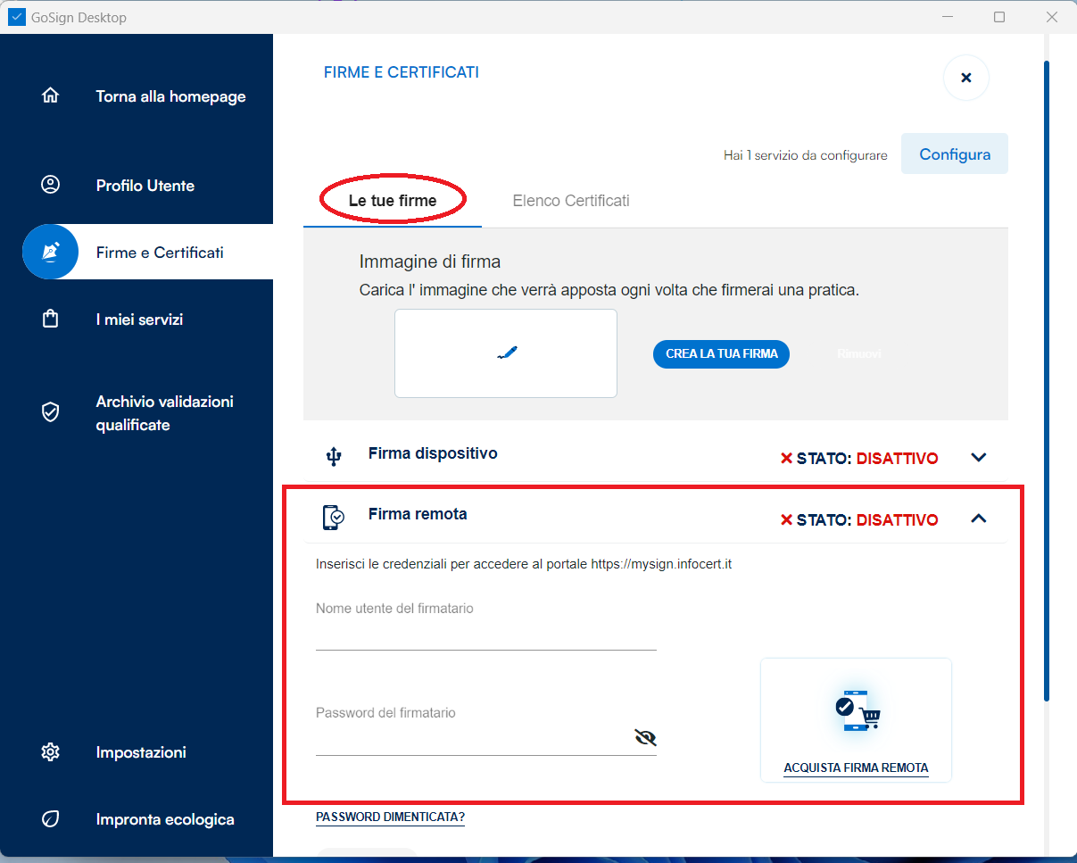Image resolution: width=1077 pixels, height=863 pixels.
Task: Collapse the Firma remota section
Action: coord(979,519)
